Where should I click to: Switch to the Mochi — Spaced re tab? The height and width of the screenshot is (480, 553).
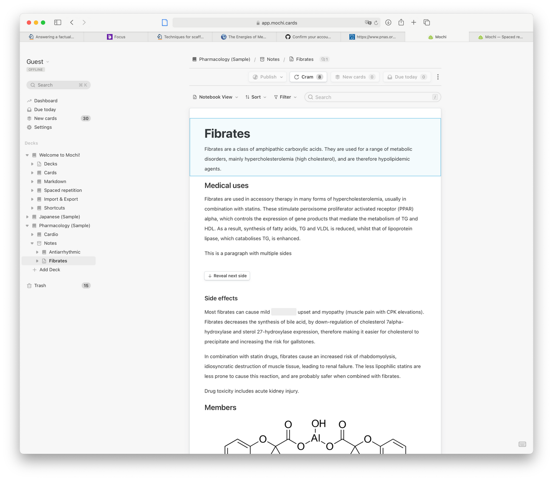coord(501,37)
